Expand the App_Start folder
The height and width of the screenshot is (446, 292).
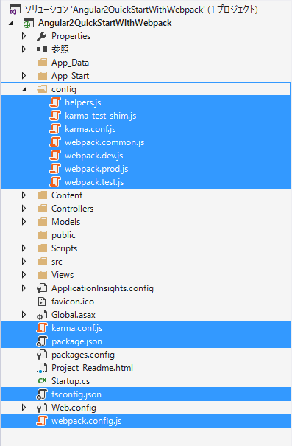(24, 76)
